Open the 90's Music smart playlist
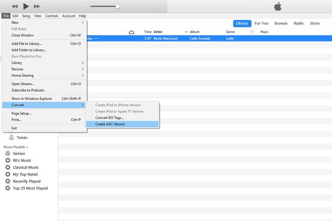 (x=22, y=161)
